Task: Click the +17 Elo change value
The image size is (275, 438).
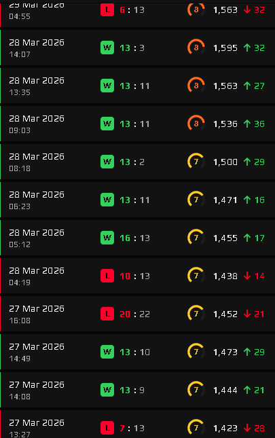Action: (x=259, y=238)
